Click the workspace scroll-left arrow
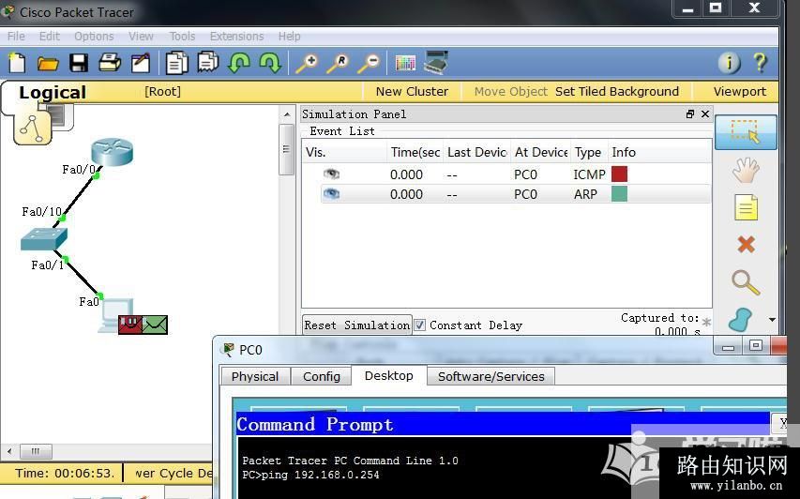Viewport: 800px width, 499px height. (x=9, y=451)
